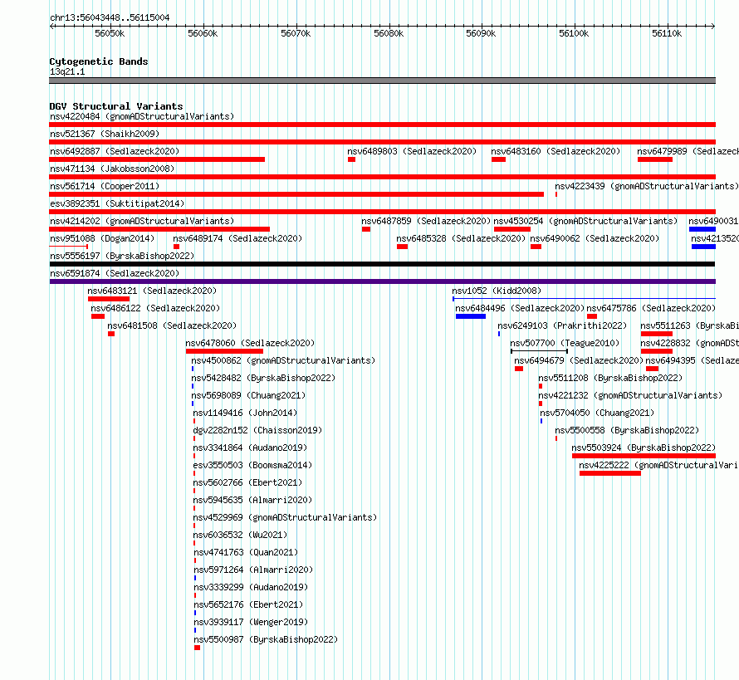The image size is (739, 680).
Task: Select nsv5652176 Ebert2021 label
Action: [248, 604]
